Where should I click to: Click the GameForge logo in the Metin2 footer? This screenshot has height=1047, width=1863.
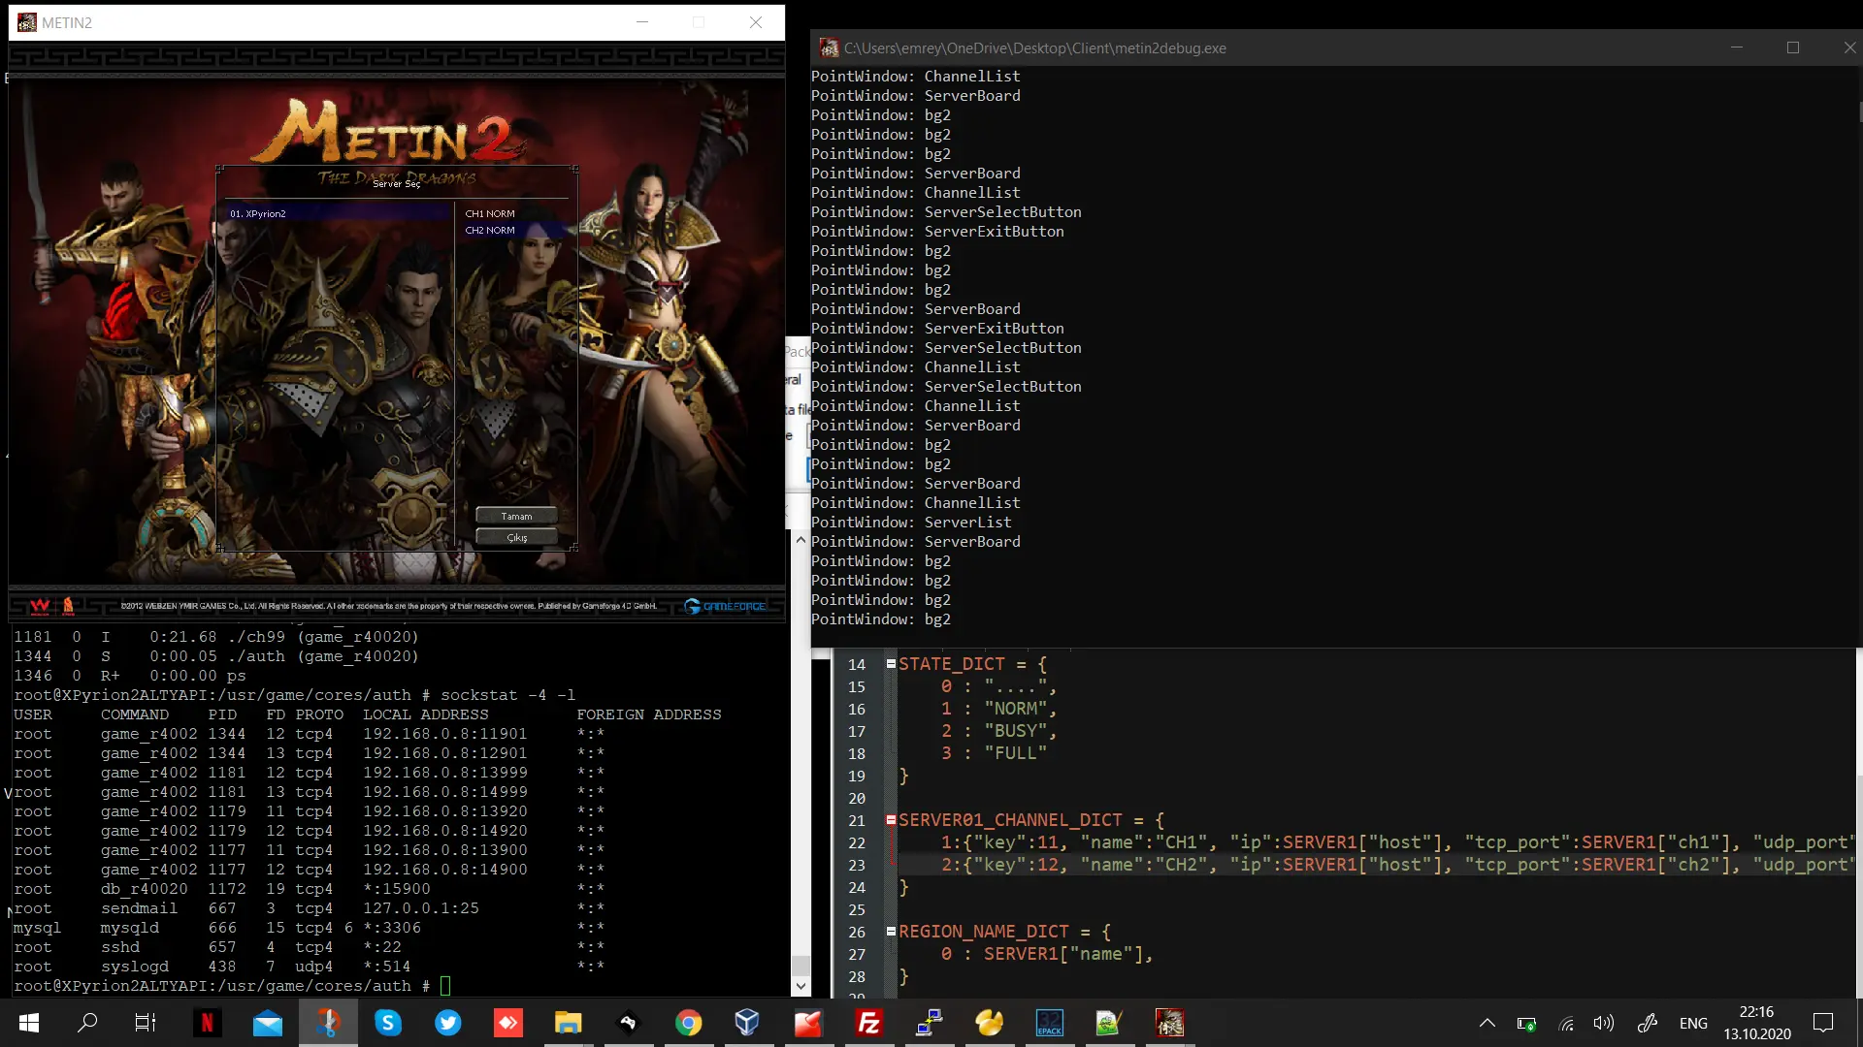coord(725,606)
